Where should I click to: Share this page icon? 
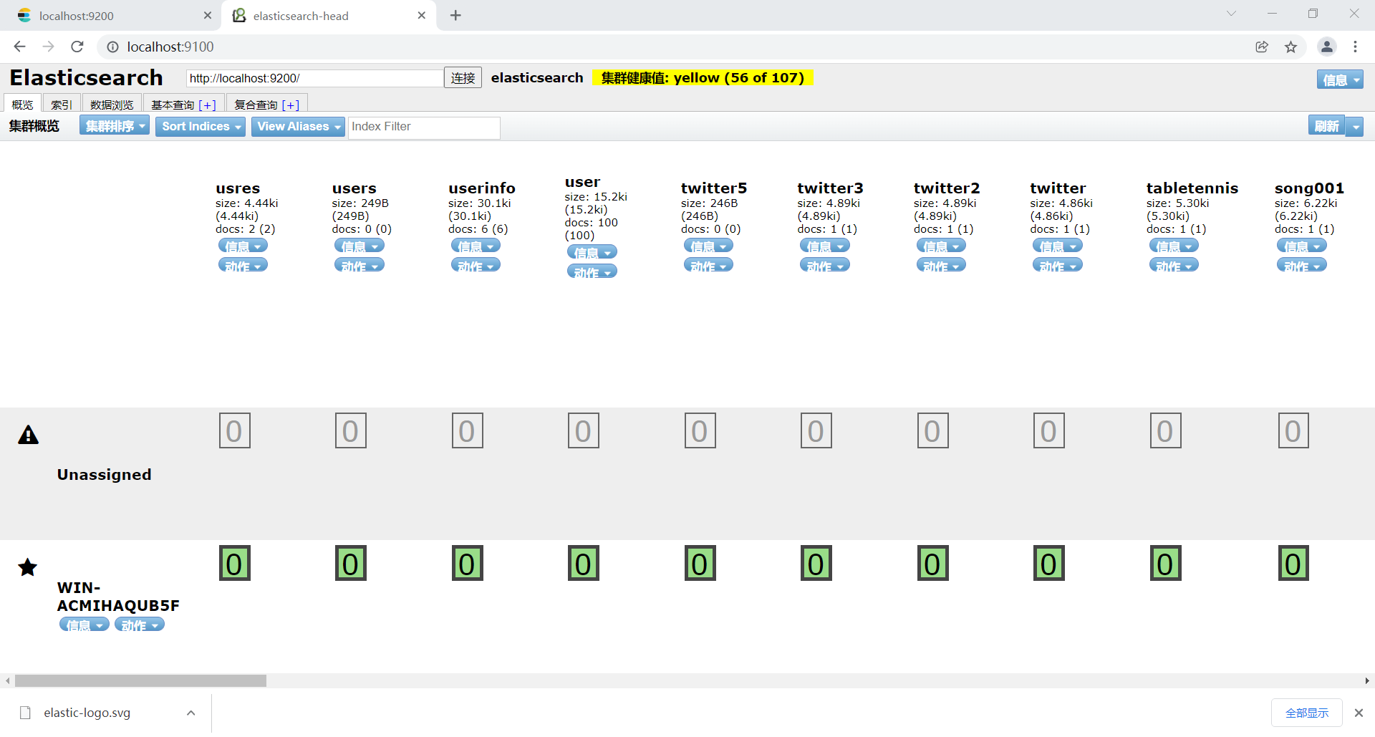click(1262, 47)
